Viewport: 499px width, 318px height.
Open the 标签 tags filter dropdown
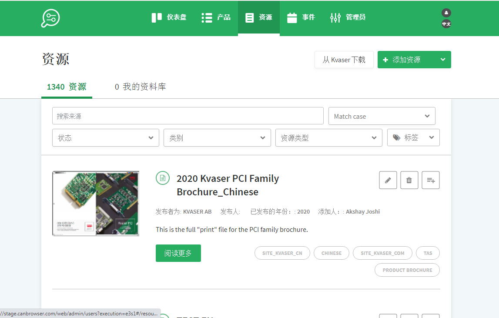tap(413, 137)
